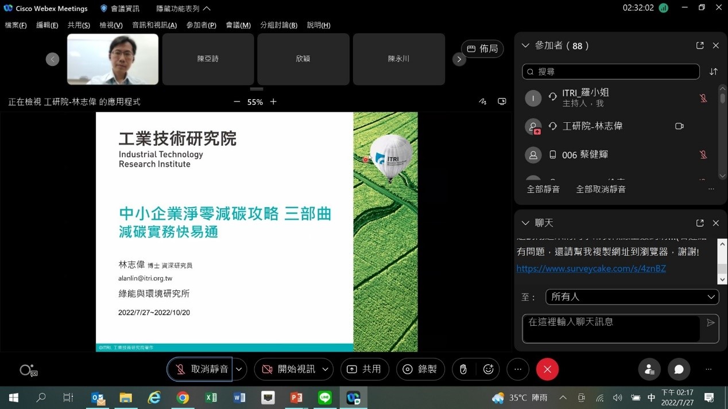Collapse the 參加者 panel chevron
Image resolution: width=728 pixels, height=409 pixels.
pyautogui.click(x=525, y=45)
